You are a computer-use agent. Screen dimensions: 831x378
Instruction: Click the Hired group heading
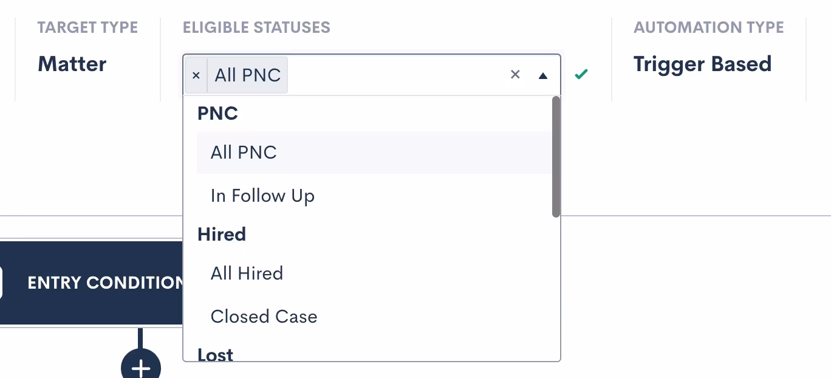click(x=222, y=235)
